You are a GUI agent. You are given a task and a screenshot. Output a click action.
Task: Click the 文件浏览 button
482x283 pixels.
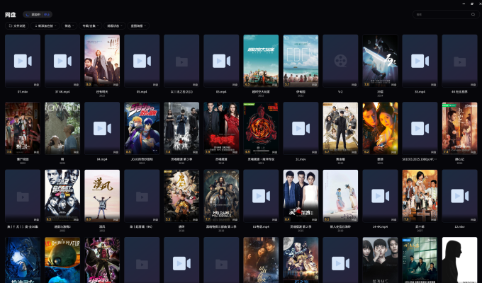tap(17, 25)
